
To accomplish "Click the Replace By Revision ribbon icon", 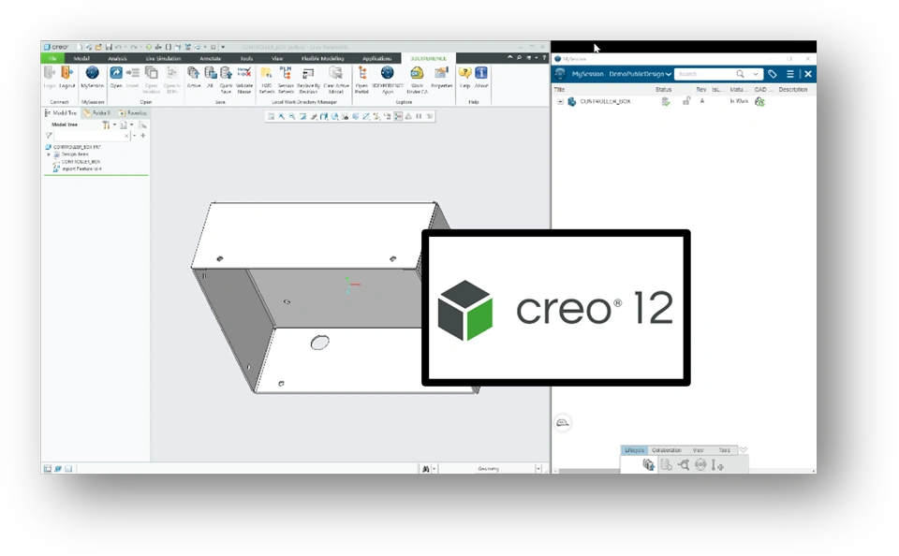I will [308, 73].
